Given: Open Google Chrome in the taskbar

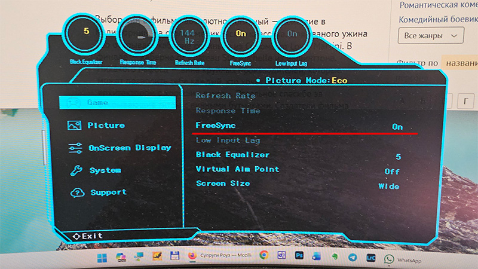Looking at the screenshot, I should 263,256.
